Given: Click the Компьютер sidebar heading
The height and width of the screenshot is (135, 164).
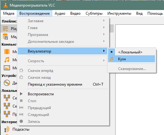Looking at the screenshot, I should pyautogui.click(x=9, y=44).
